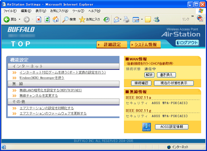Screen dimensions: 207x151
Task: Click the その他 section header
Action: point(63,102)
